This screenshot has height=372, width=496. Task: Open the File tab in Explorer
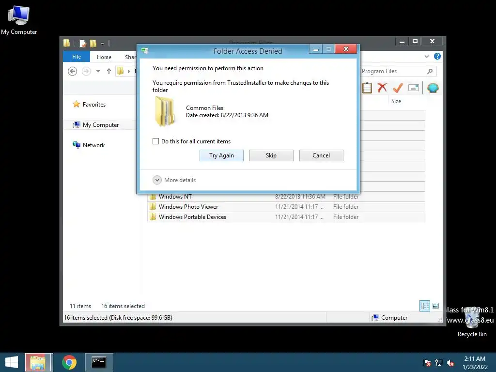coord(77,57)
